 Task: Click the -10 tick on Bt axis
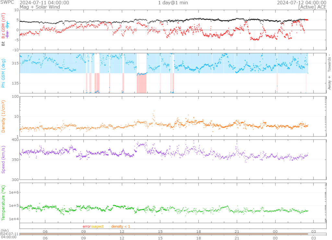[16, 50]
